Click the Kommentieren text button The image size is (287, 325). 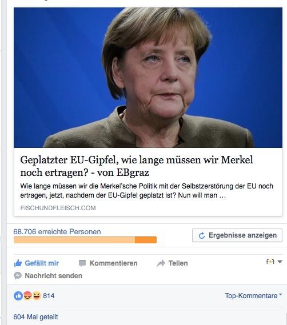(x=113, y=263)
